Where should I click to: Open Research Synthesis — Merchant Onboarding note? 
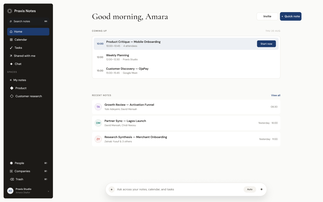pos(186,139)
